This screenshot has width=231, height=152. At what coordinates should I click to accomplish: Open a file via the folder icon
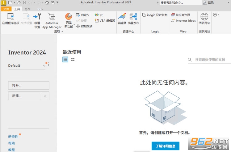point(19,2)
